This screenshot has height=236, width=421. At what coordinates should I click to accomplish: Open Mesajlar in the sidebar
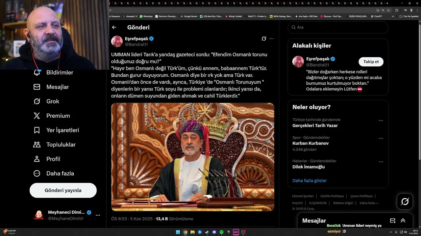click(58, 87)
